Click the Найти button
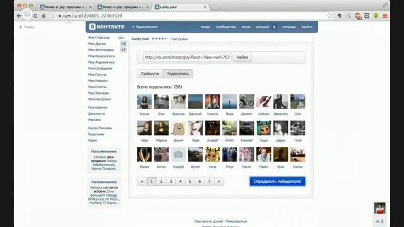404x227 pixels. click(242, 57)
